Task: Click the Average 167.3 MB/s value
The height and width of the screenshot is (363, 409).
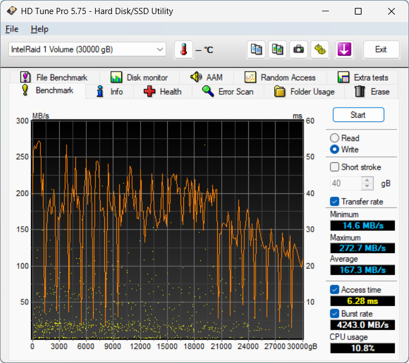Action: (362, 269)
